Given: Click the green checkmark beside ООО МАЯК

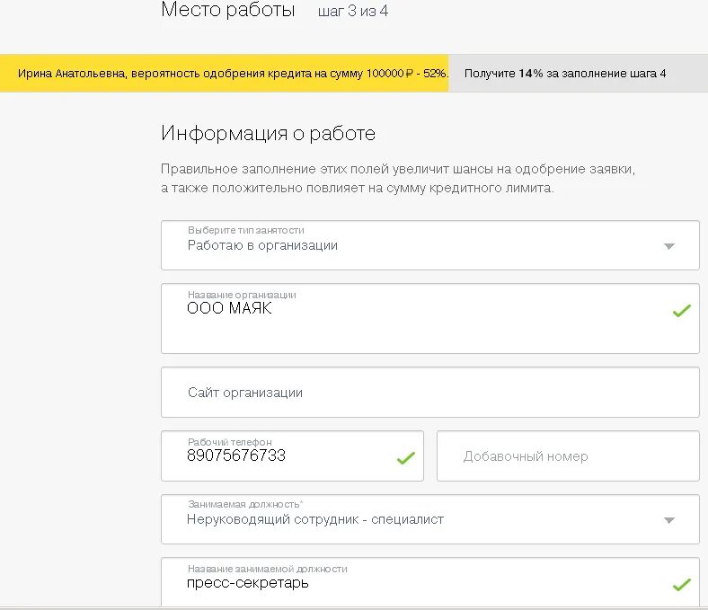Looking at the screenshot, I should (681, 311).
